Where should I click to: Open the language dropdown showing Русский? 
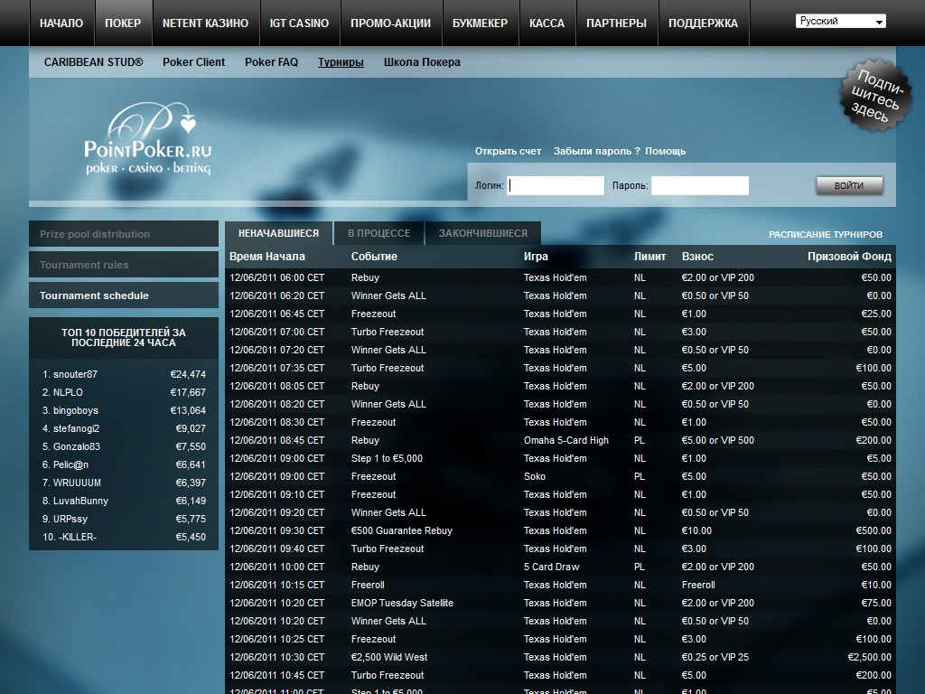pyautogui.click(x=840, y=22)
